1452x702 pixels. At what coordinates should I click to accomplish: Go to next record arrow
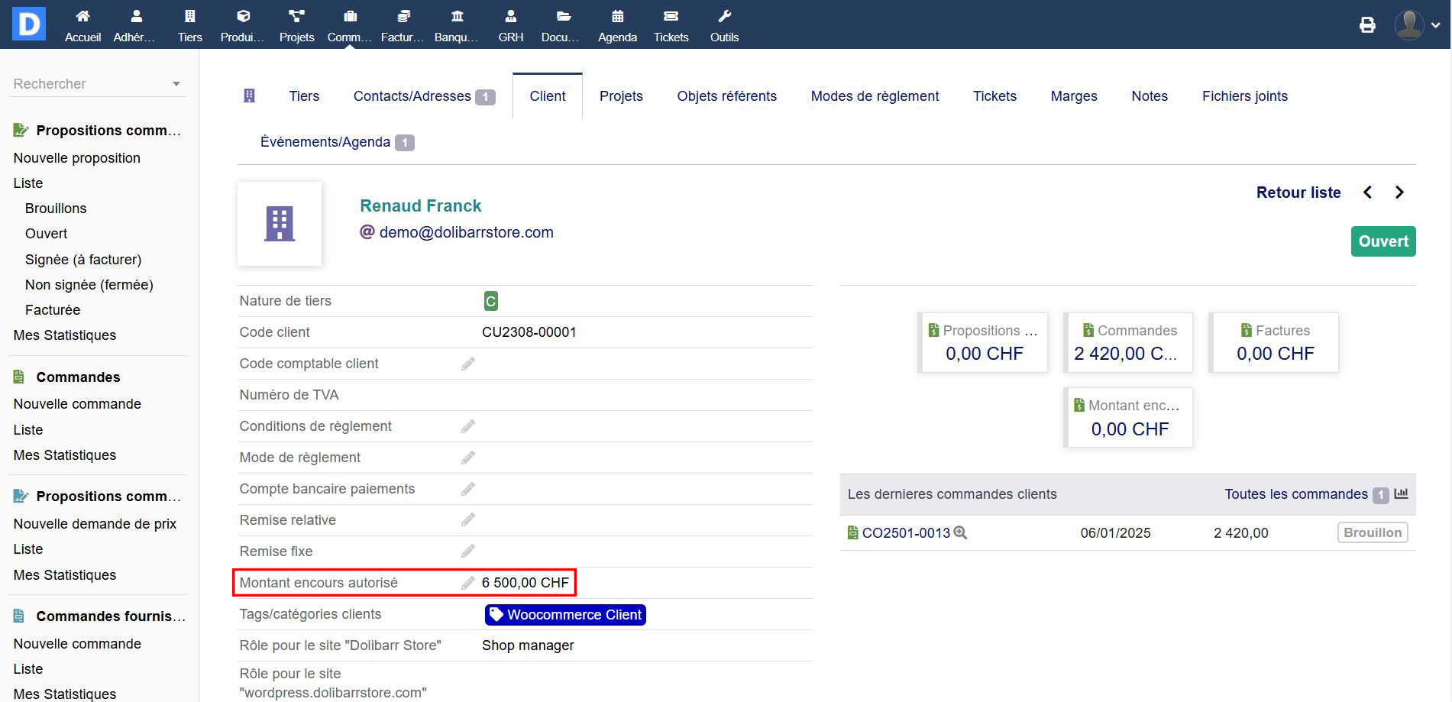point(1399,192)
